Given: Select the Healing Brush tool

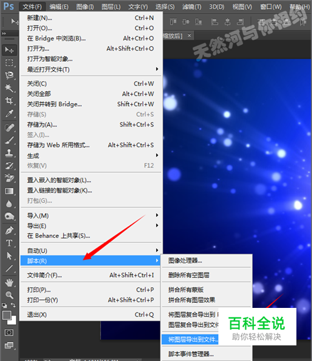Looking at the screenshot, I should tap(9, 127).
